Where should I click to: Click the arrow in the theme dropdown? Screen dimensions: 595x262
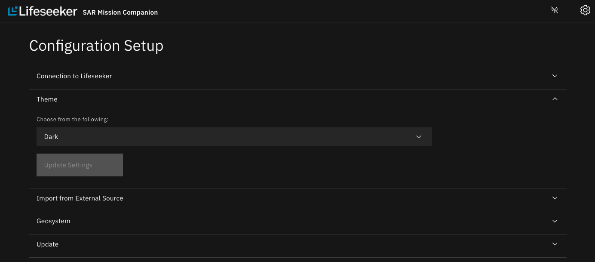pos(419,137)
